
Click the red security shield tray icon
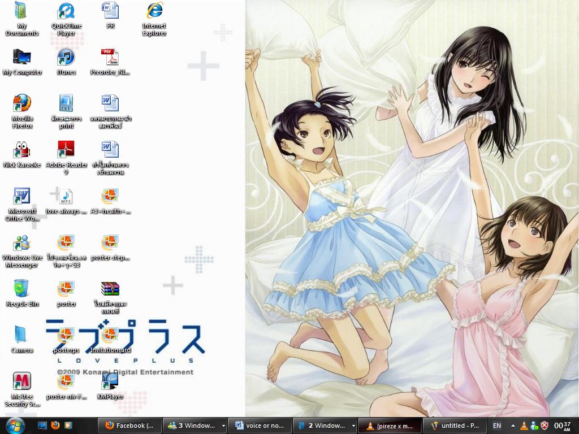tap(545, 426)
